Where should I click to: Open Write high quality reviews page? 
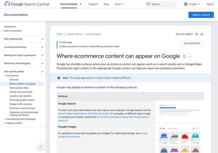click(x=22, y=100)
